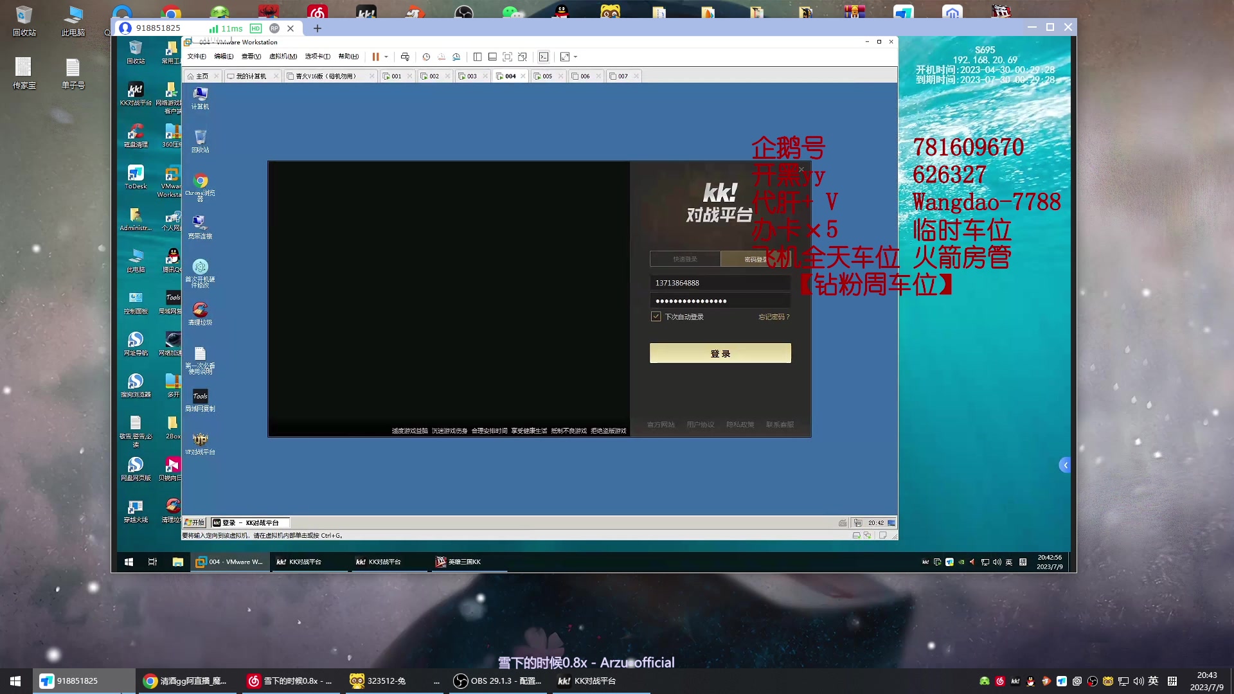Select the 004 - VMware taskbar button in remote session
The width and height of the screenshot is (1234, 694).
click(x=229, y=562)
